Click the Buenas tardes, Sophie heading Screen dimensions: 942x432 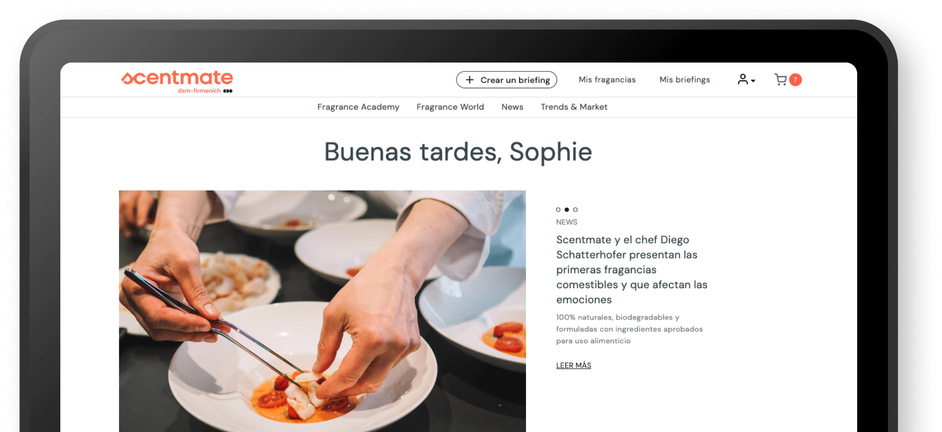pyautogui.click(x=458, y=152)
